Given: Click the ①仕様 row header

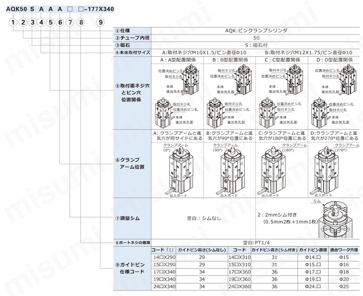Looking at the screenshot, I should coord(132,31).
